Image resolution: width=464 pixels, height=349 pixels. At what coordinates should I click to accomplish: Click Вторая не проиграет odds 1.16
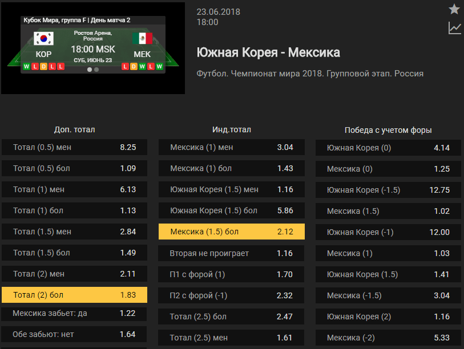[231, 253]
